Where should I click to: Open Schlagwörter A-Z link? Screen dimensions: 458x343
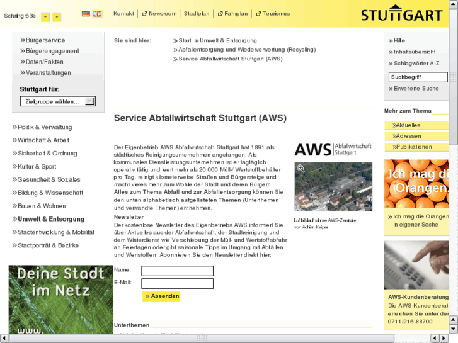click(x=414, y=64)
